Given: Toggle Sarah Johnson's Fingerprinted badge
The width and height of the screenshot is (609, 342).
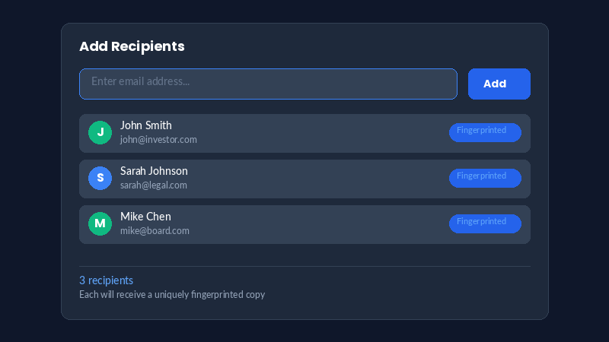Looking at the screenshot, I should pos(485,178).
